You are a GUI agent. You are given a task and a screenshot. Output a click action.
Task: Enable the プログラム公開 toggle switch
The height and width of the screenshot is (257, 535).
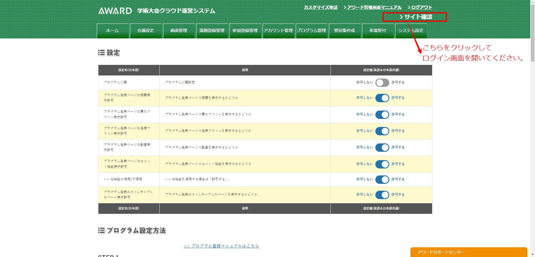click(382, 83)
